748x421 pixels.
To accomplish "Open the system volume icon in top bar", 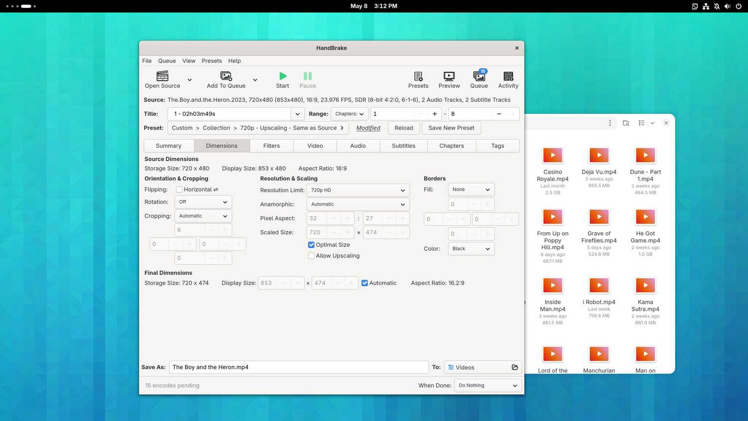I will [728, 6].
